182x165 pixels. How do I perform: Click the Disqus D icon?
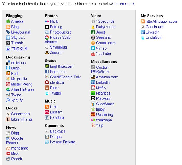click(47, 137)
